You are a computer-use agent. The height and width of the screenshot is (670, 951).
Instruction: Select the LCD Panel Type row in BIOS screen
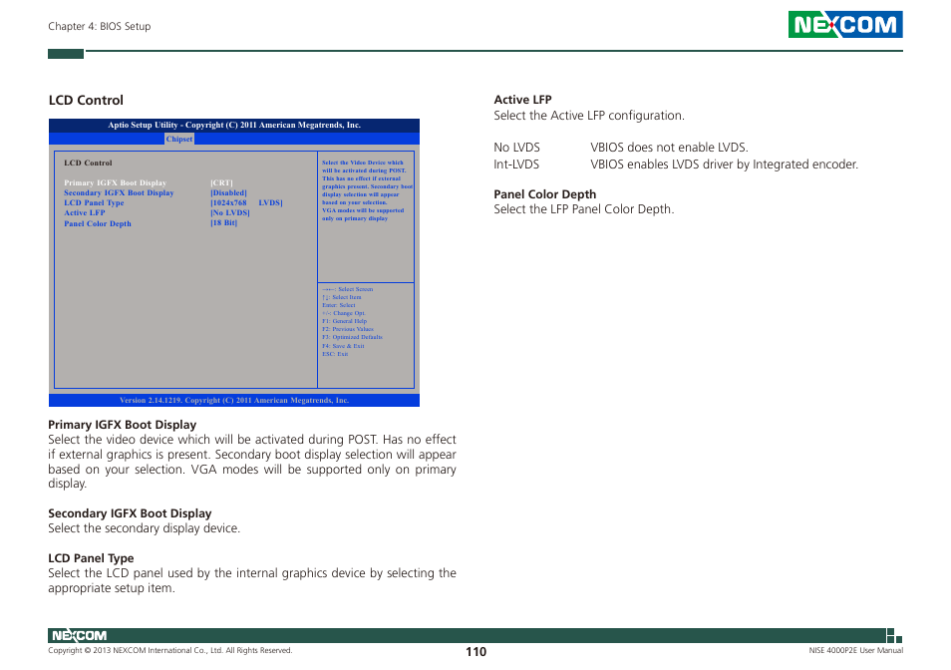pos(173,202)
